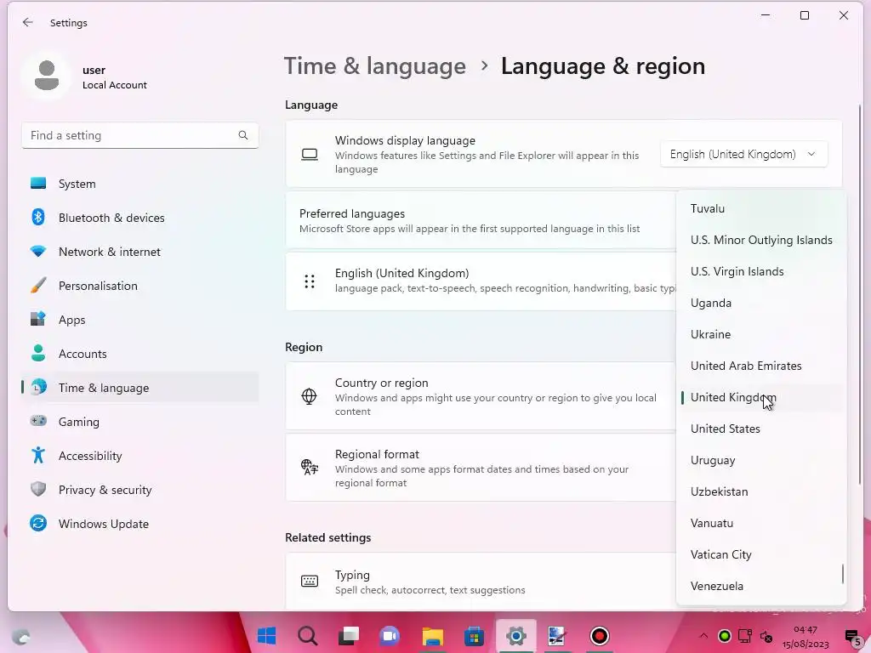Click the Gaming controller icon in sidebar

coord(38,421)
